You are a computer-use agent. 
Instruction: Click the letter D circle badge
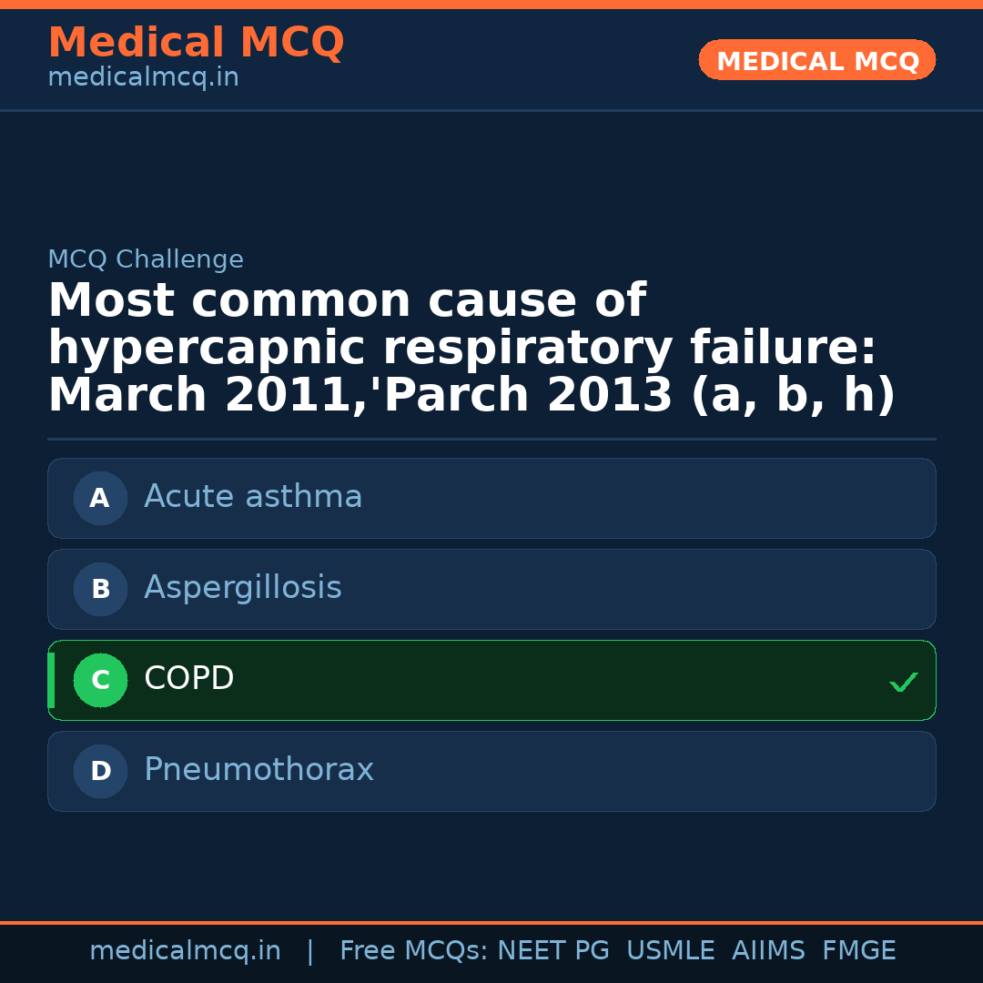[x=100, y=771]
